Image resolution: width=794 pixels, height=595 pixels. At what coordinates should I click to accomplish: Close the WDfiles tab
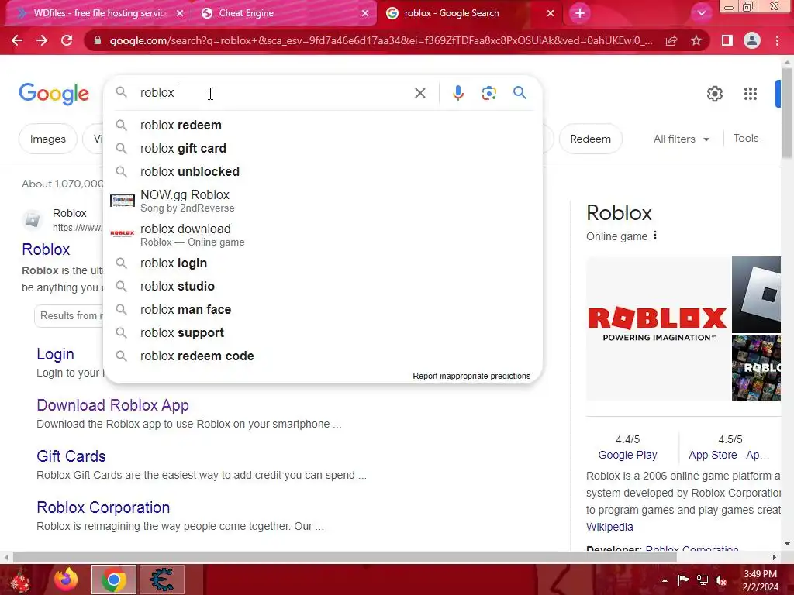tap(180, 13)
